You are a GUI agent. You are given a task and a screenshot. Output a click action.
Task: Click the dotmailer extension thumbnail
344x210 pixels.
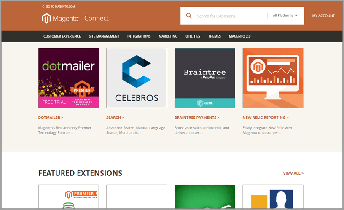coord(68,78)
